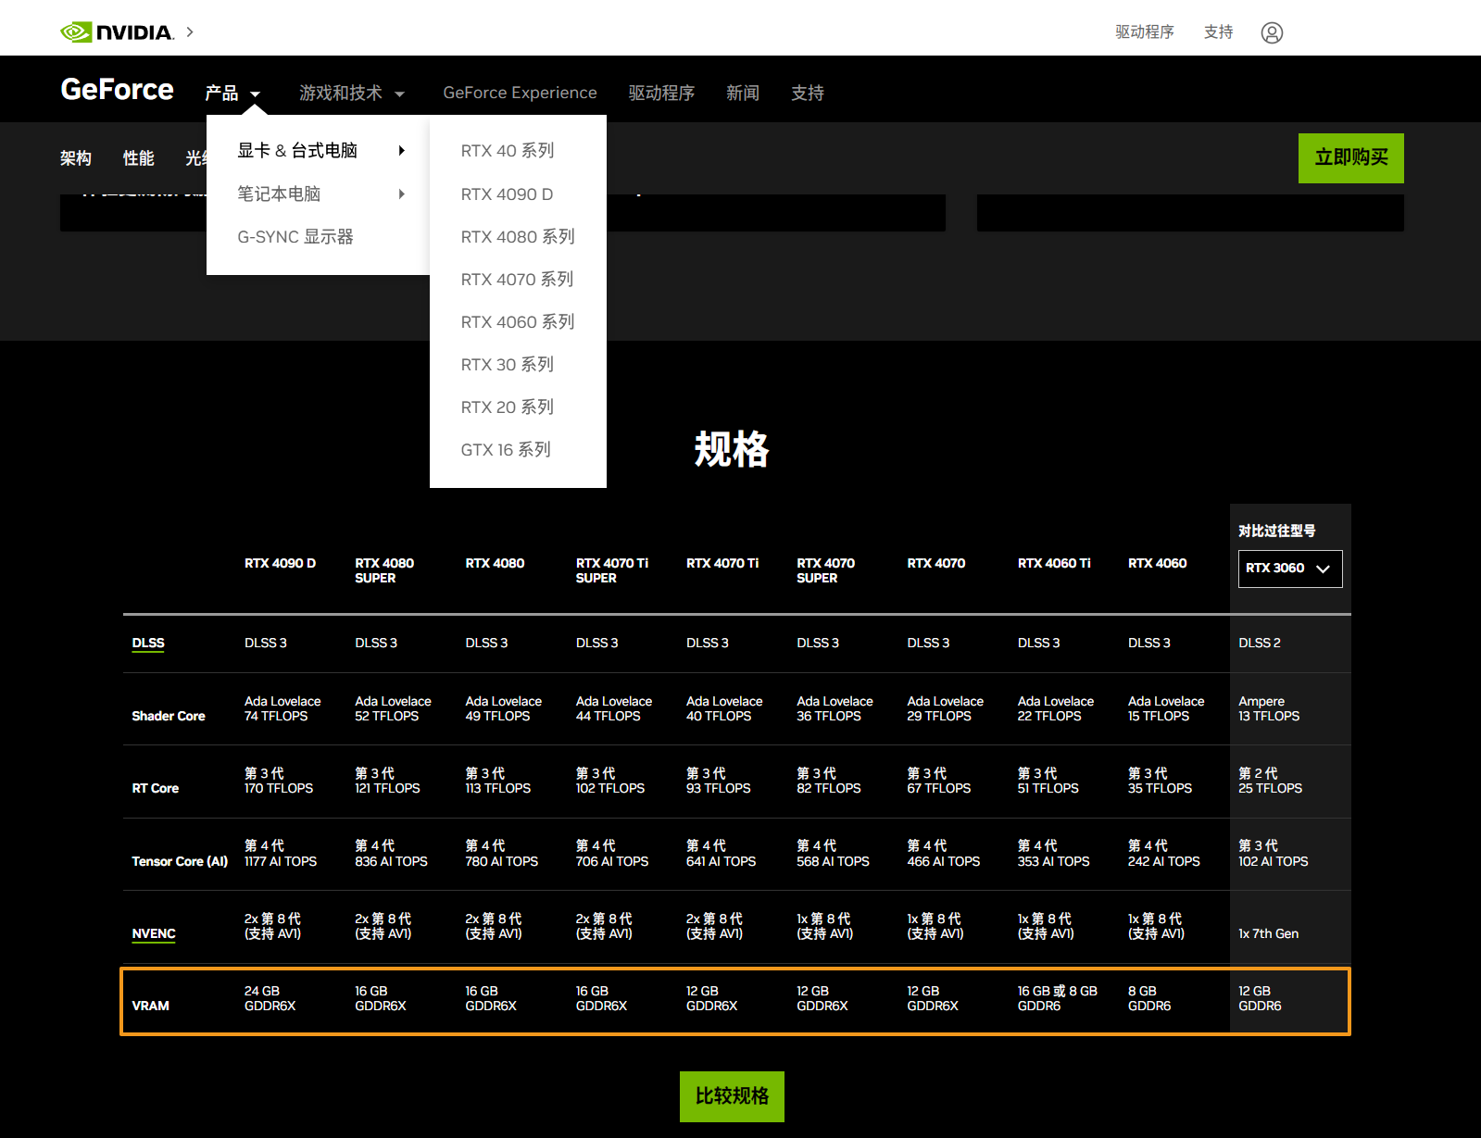The width and height of the screenshot is (1481, 1138).
Task: Open the user account icon
Action: [1272, 33]
